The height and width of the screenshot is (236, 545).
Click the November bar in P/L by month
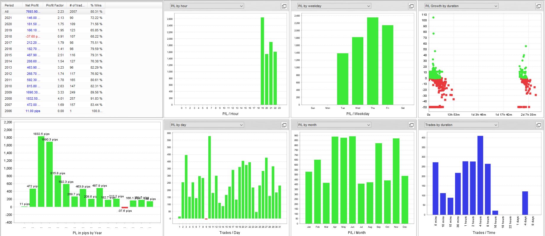click(396, 181)
